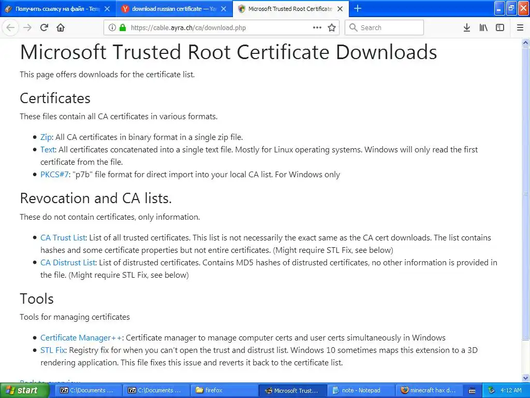530x398 pixels.
Task: Click the 'Revocation and CA lists.' heading
Action: 96,198
